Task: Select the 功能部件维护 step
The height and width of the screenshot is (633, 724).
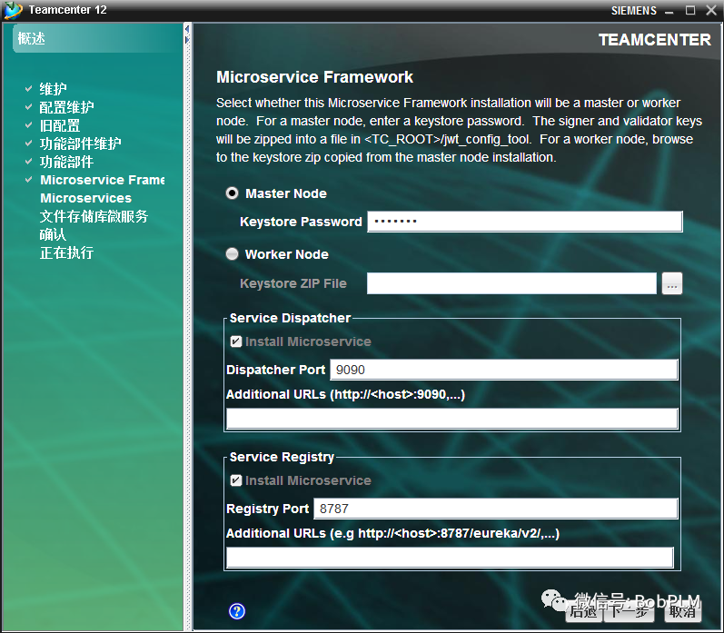Action: click(80, 143)
